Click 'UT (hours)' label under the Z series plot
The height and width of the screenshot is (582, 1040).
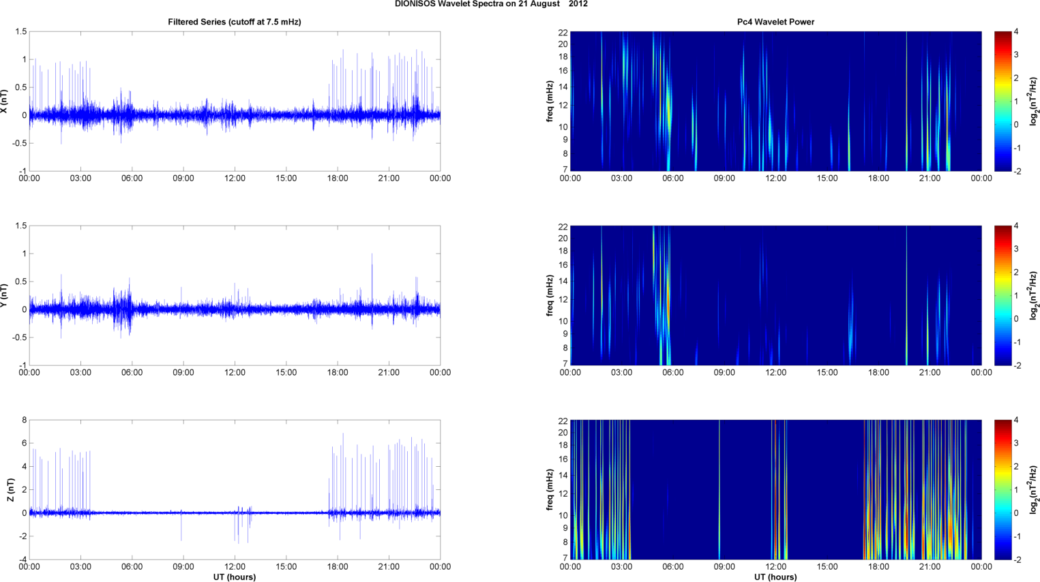click(235, 577)
